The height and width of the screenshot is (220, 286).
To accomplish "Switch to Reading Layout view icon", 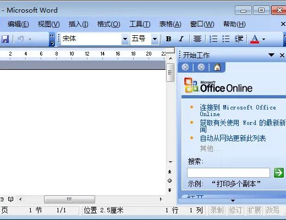I will coord(11,199).
